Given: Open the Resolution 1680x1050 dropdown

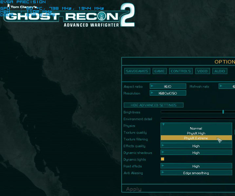Looking at the screenshot, I should [x=168, y=93].
